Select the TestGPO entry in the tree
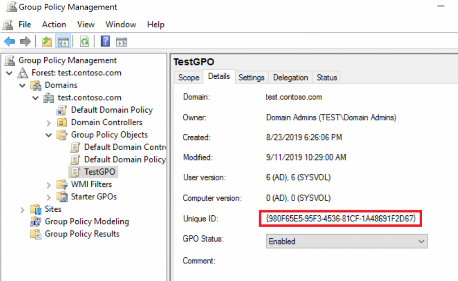The width and height of the screenshot is (458, 281). 99,172
